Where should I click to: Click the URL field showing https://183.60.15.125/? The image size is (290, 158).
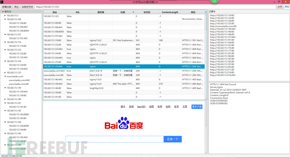coord(155,7)
